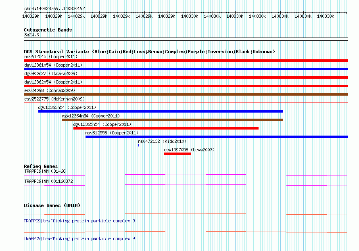The image size is (359, 251).
Task: Click the esv1397058 (Levy2007) label
Action: pos(189,150)
